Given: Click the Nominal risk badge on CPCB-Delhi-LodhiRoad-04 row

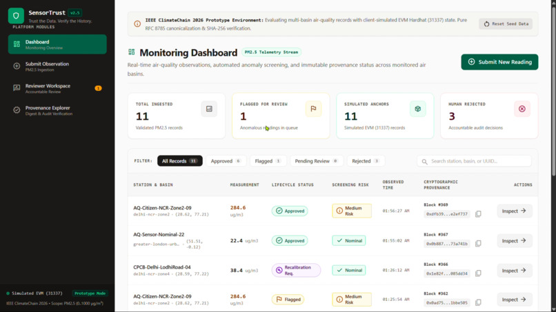Looking at the screenshot, I should point(349,270).
